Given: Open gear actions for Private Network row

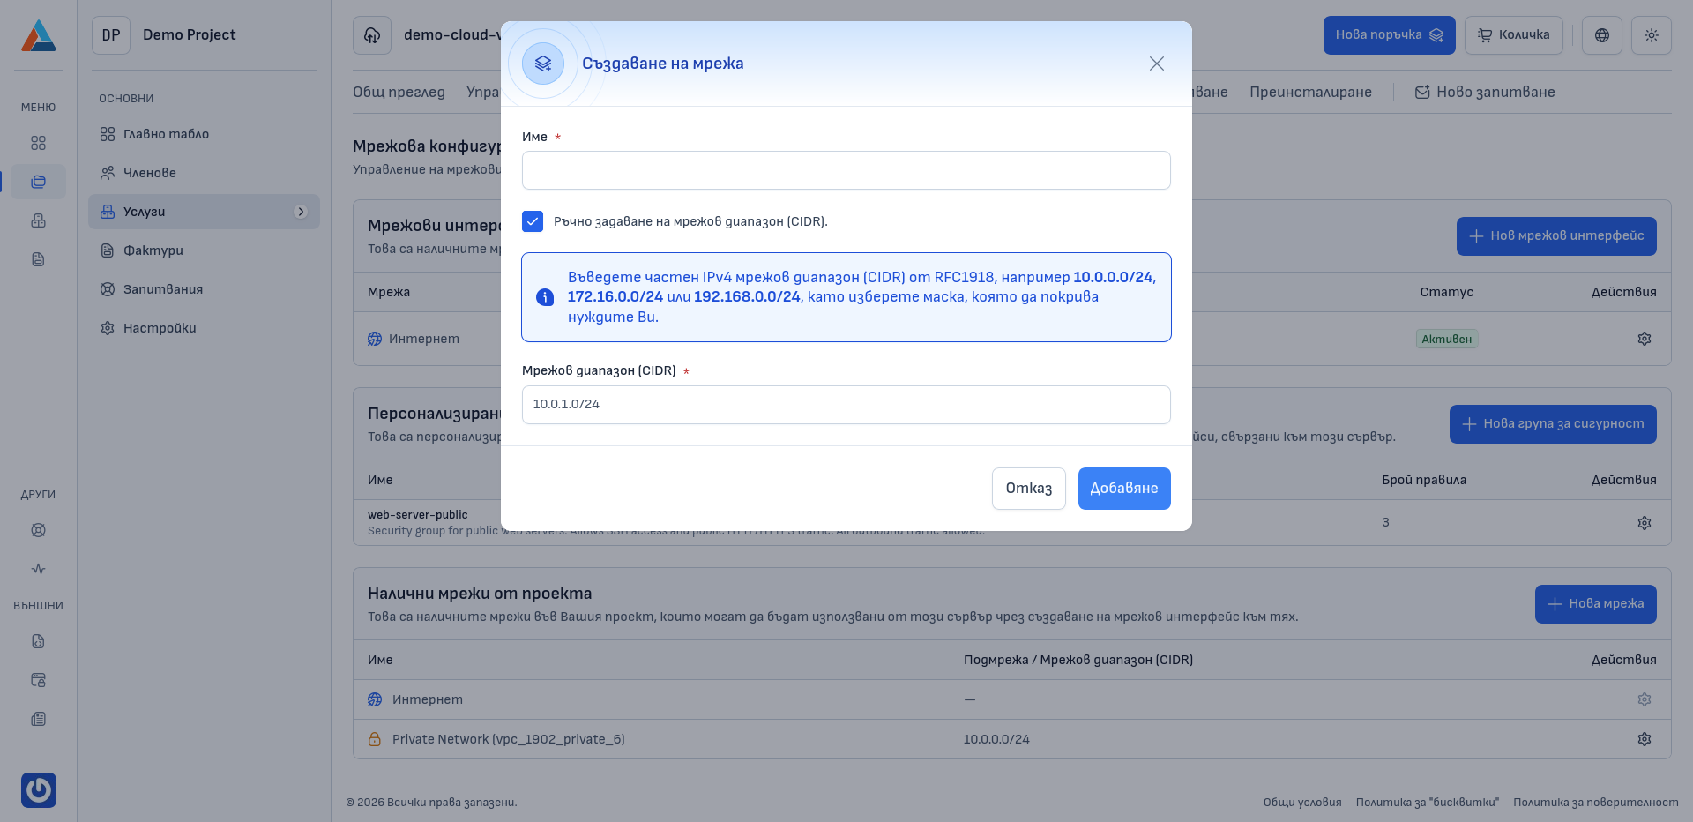Looking at the screenshot, I should point(1644,739).
